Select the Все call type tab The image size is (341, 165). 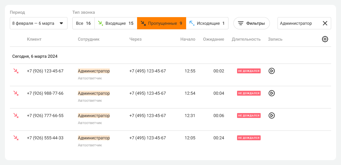coord(83,23)
